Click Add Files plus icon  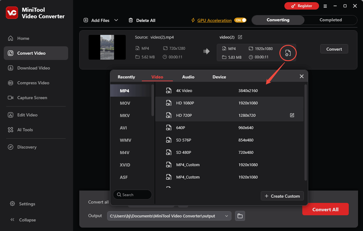pyautogui.click(x=86, y=20)
